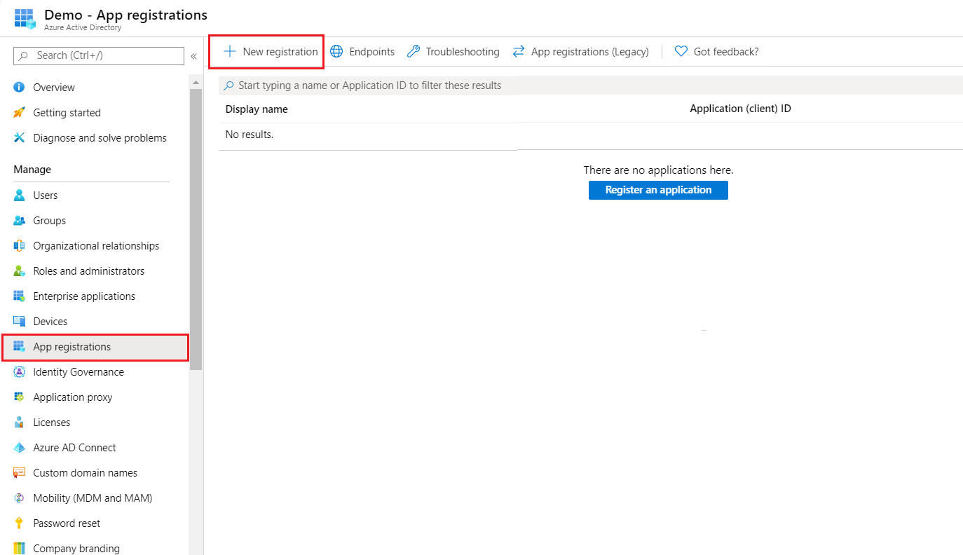Image resolution: width=963 pixels, height=555 pixels.
Task: Open the Endpoints toolbar item
Action: [x=362, y=52]
